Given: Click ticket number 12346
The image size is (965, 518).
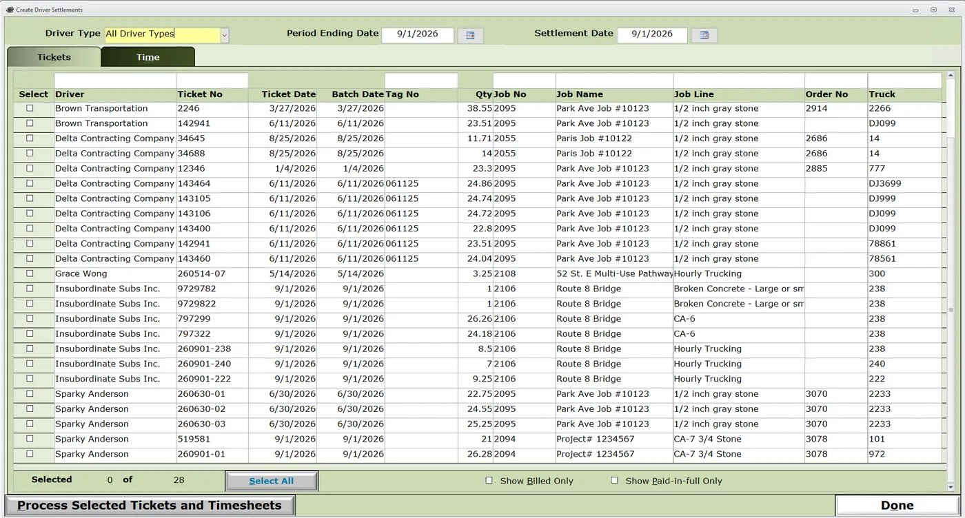Looking at the screenshot, I should pos(212,168).
